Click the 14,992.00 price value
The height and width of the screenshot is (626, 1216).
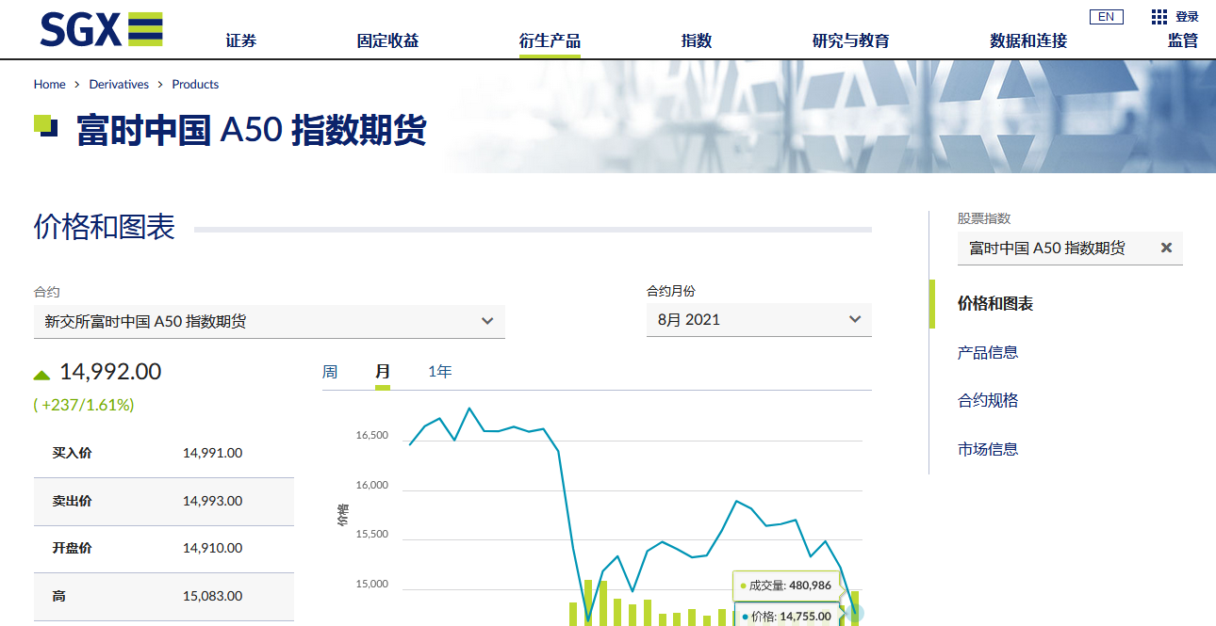[x=110, y=372]
